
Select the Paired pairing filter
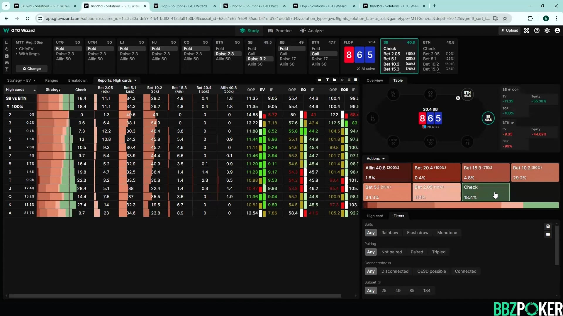417,252
